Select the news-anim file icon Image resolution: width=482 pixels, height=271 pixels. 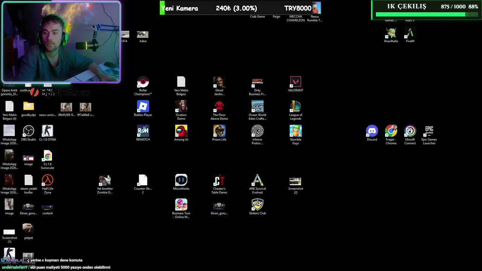coord(47,115)
